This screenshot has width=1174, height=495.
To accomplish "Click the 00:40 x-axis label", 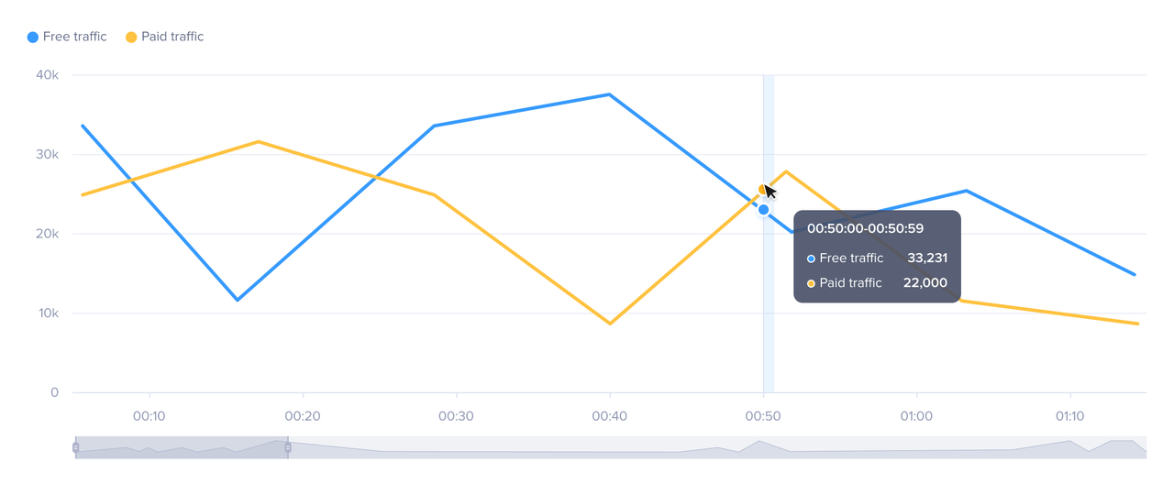I will (609, 416).
